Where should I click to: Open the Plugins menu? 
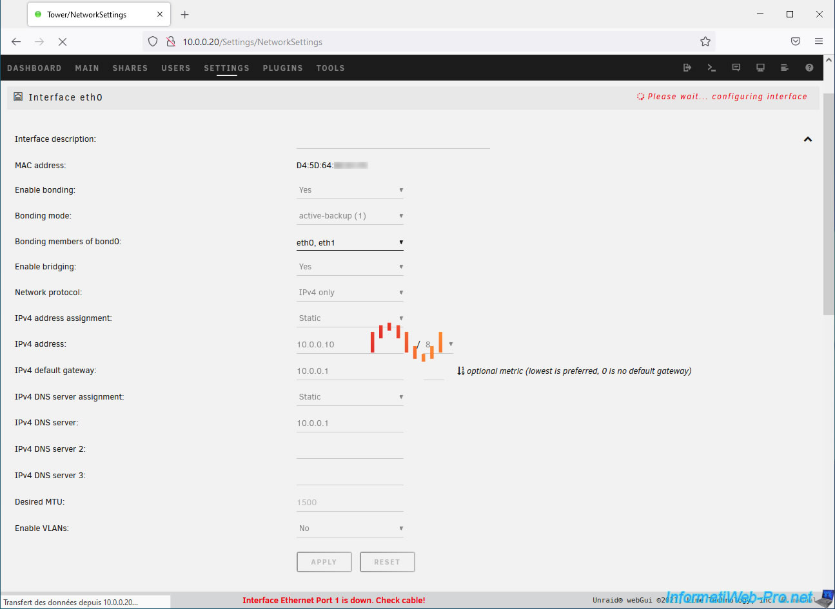282,68
